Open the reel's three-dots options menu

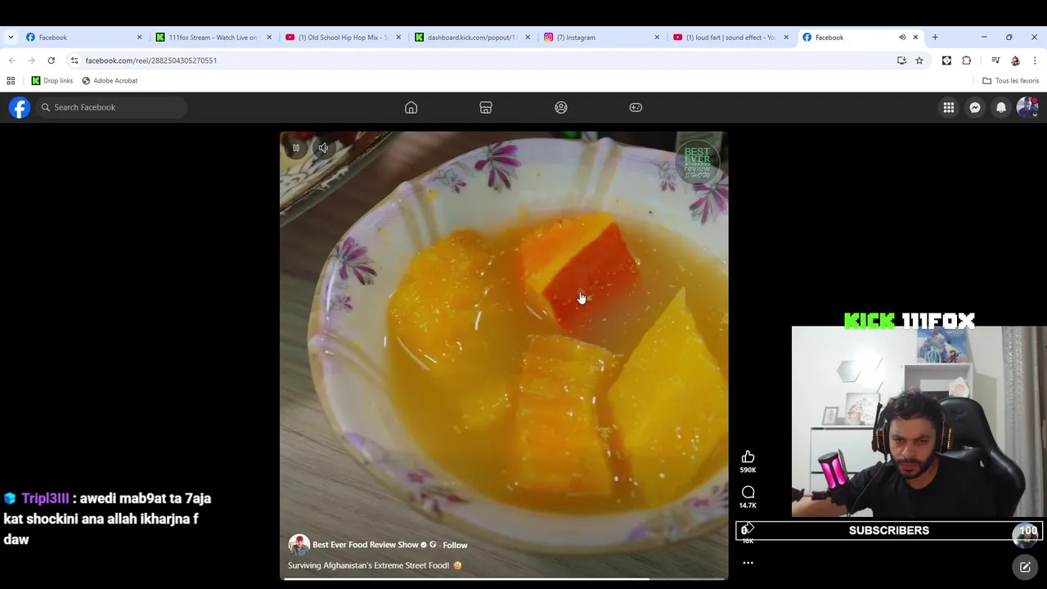[x=748, y=563]
